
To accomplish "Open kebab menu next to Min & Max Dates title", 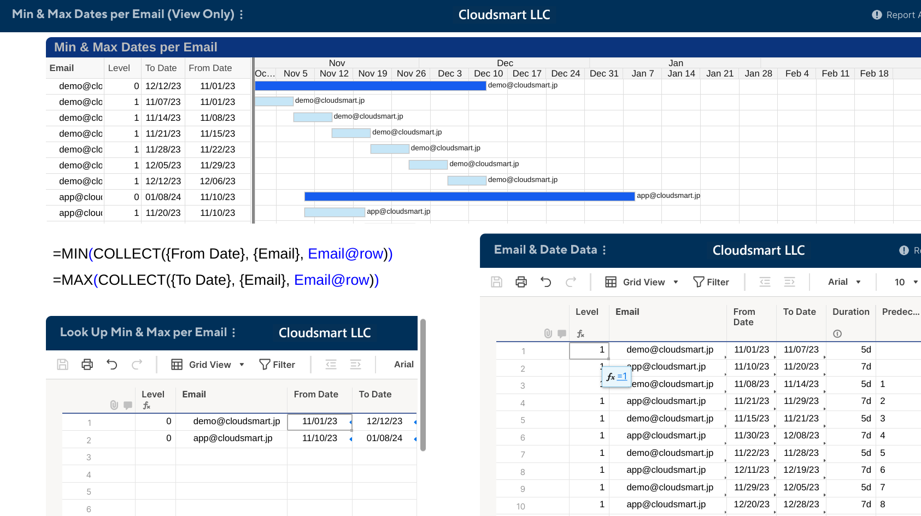I will pos(241,14).
